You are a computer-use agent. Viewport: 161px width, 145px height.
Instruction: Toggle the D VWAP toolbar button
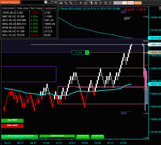117,3
